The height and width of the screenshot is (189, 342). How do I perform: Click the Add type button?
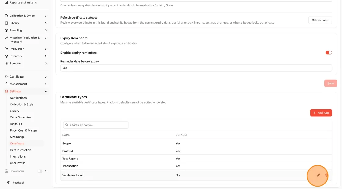pyautogui.click(x=321, y=113)
